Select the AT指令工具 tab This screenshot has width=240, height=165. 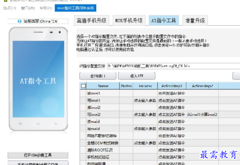pos(164,21)
